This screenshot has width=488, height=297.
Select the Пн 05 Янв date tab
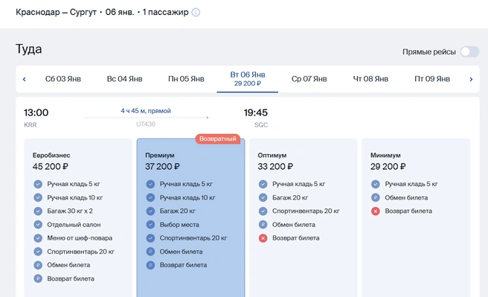pos(186,79)
